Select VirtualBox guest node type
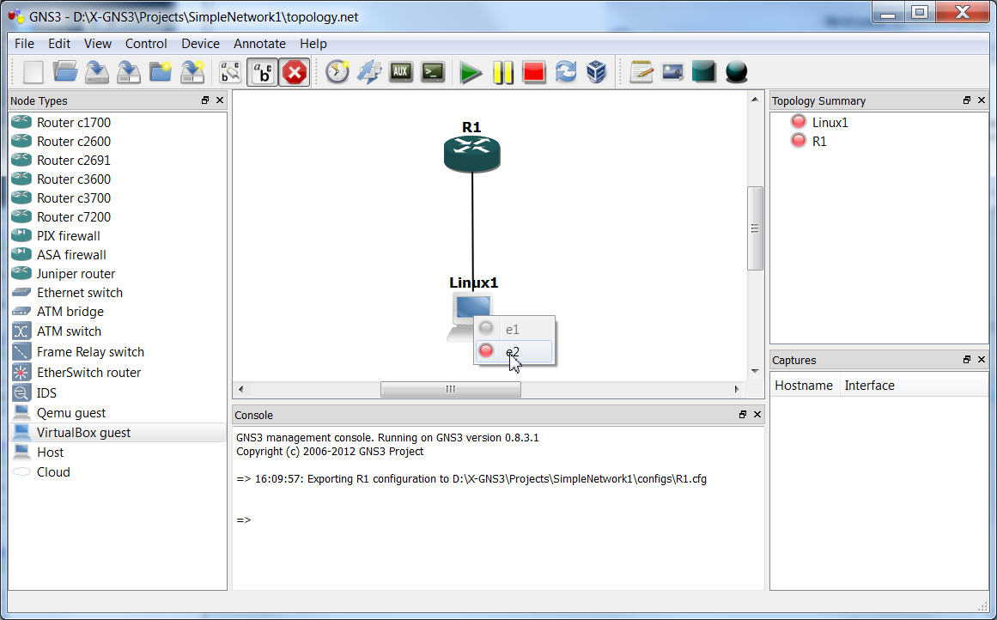Viewport: 997px width, 620px height. tap(118, 433)
